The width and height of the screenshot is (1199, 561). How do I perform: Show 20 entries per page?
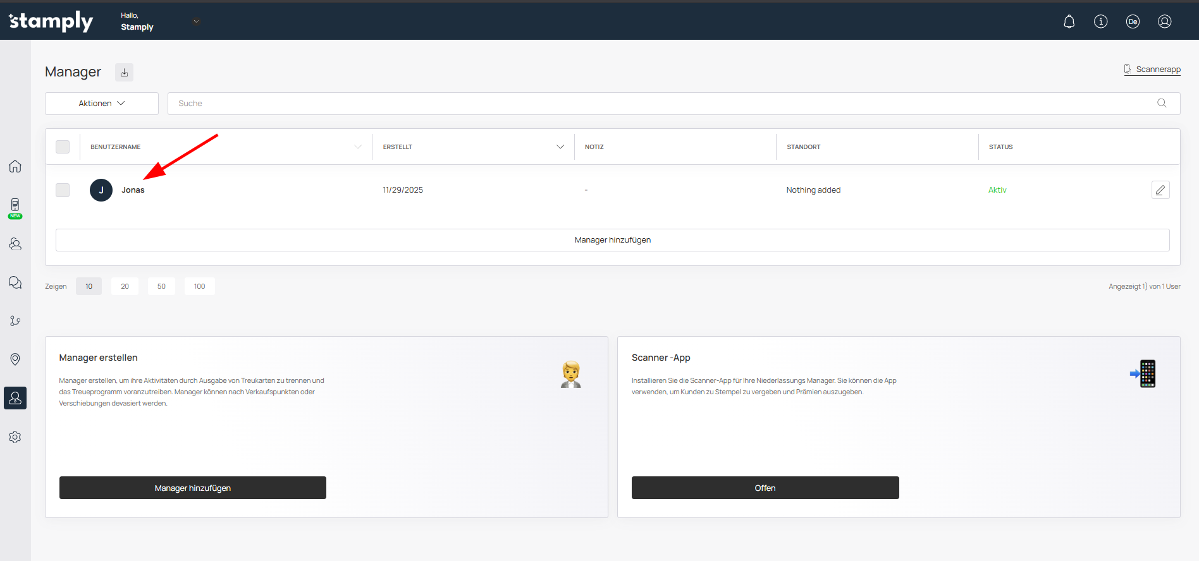[125, 287]
